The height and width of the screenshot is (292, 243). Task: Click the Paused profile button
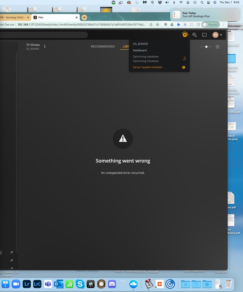click(211, 24)
